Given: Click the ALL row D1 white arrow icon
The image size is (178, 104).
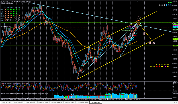Looking at the screenshot, I should tap(19, 20).
